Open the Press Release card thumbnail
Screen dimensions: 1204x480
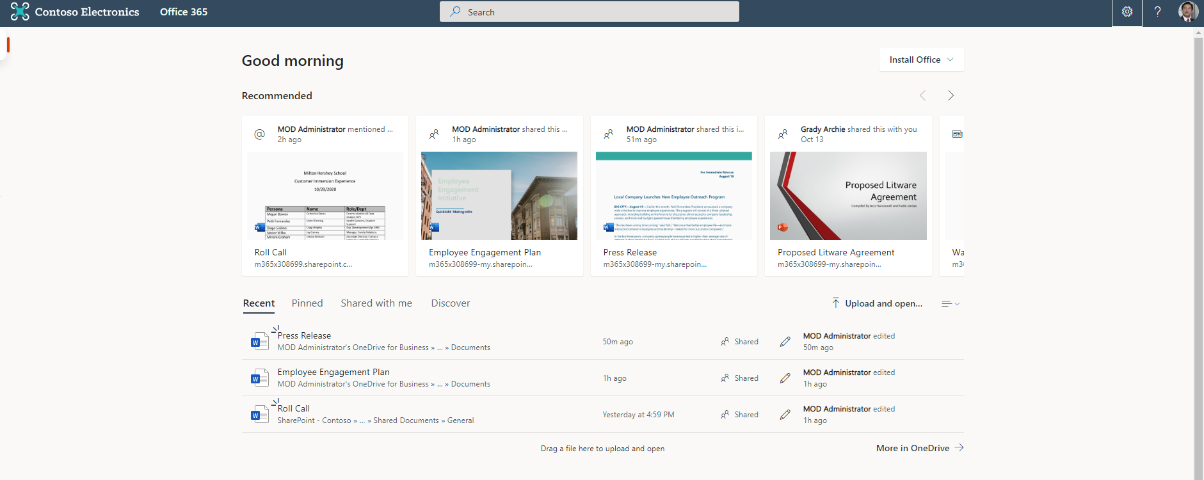pyautogui.click(x=674, y=196)
